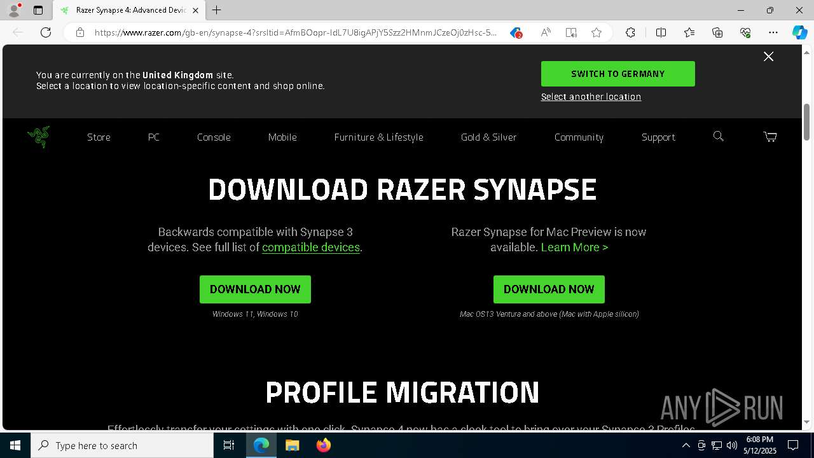This screenshot has width=814, height=458.
Task: Click the address bar URL
Action: coord(296,32)
